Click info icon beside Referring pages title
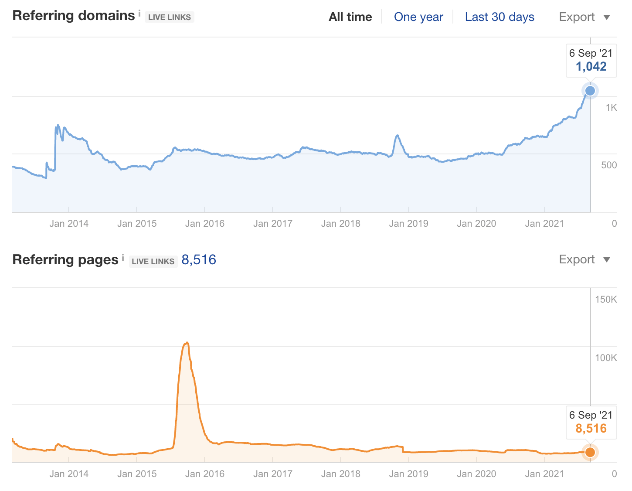632x491 pixels. [123, 258]
